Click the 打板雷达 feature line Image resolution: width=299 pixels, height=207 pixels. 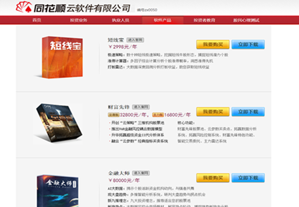click(x=158, y=67)
